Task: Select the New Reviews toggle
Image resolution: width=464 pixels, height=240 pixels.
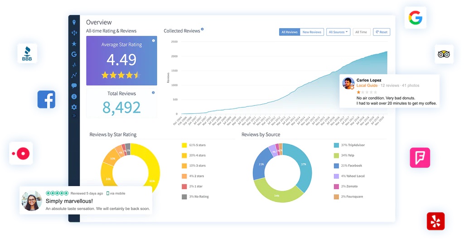Action: (x=312, y=32)
